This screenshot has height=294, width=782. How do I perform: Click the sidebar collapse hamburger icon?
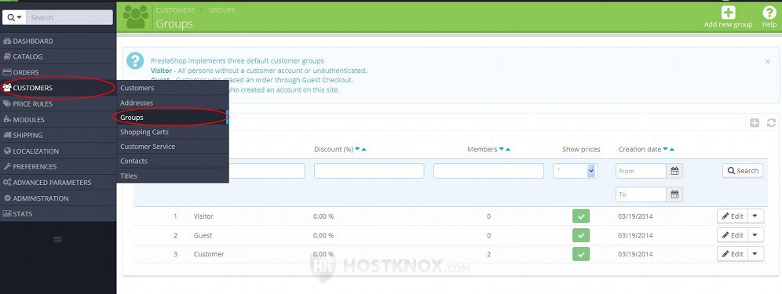pyautogui.click(x=58, y=240)
